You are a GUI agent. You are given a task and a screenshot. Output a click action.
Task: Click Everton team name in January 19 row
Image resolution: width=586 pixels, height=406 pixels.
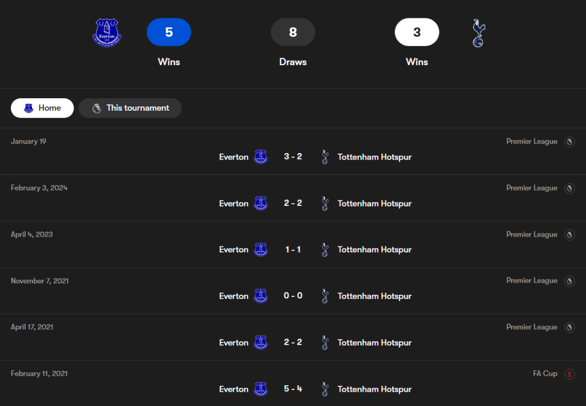tap(234, 157)
